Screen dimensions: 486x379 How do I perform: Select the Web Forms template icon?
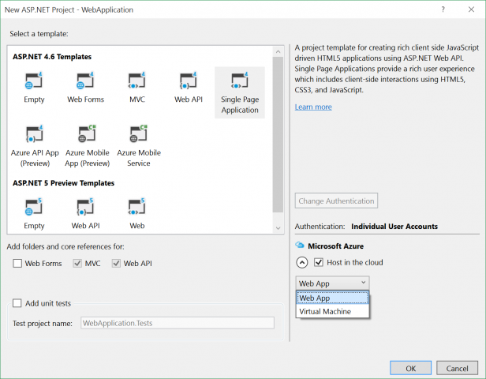[85, 81]
